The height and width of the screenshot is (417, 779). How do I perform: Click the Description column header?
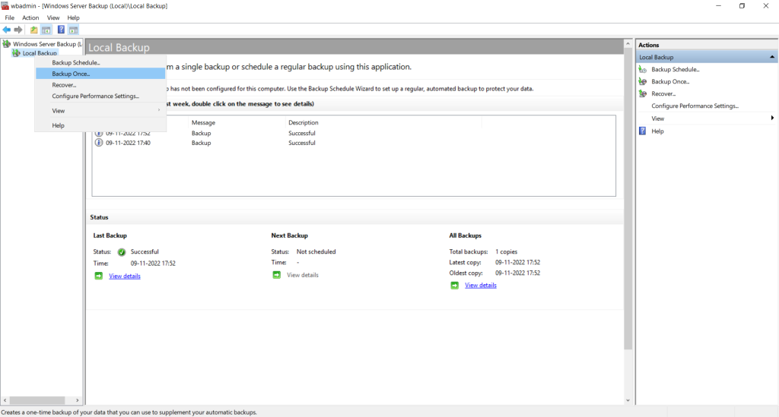383,122
